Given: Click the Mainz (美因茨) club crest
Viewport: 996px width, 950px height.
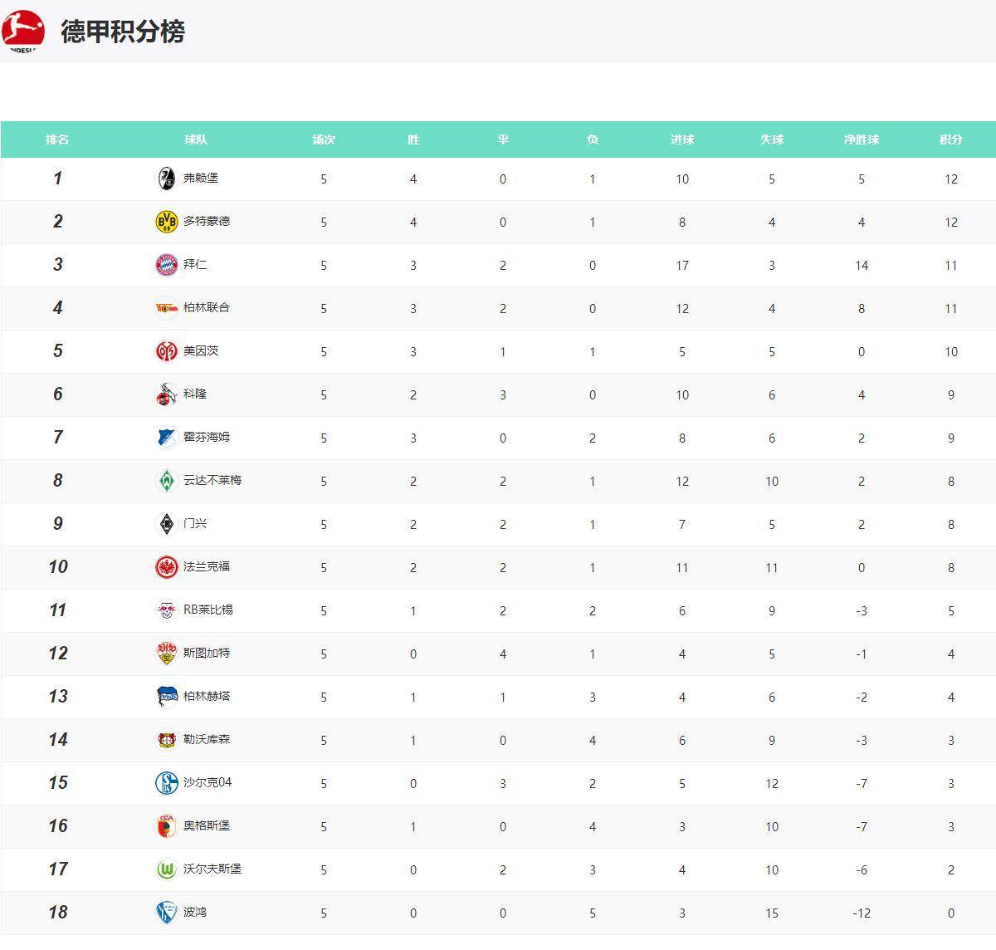Looking at the screenshot, I should (167, 350).
